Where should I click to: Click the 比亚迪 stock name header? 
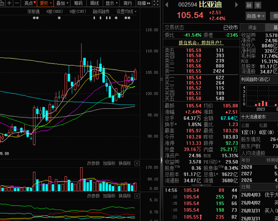pos(210,4)
